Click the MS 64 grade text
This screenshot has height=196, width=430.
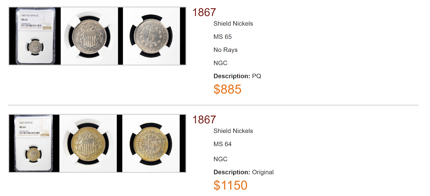[223, 144]
